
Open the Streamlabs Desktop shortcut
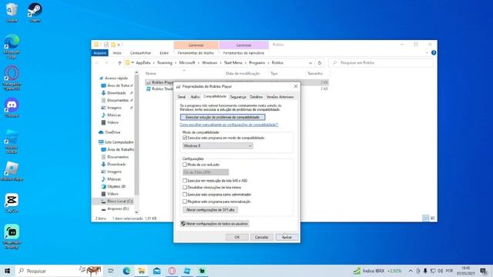coord(12,237)
